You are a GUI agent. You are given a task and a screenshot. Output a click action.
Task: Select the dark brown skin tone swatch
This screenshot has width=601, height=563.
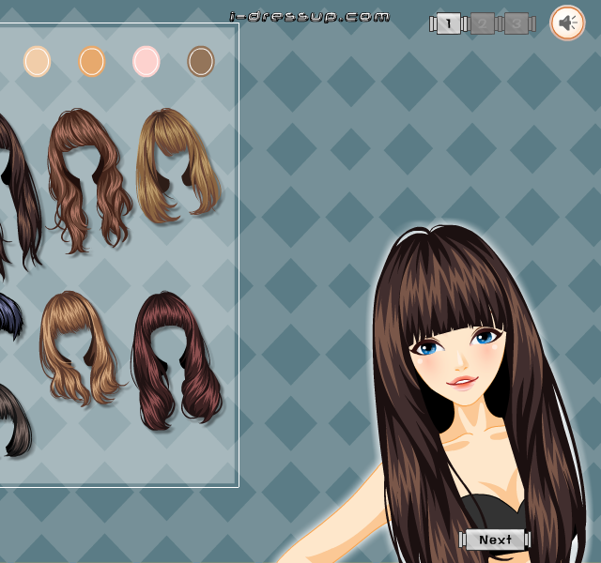tap(201, 61)
